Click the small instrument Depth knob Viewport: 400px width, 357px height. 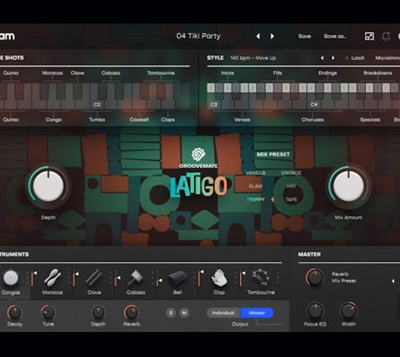click(x=99, y=313)
